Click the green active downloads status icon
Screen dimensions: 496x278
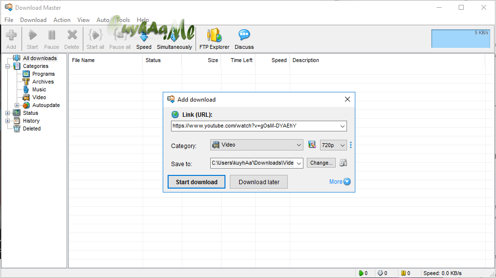(361, 273)
